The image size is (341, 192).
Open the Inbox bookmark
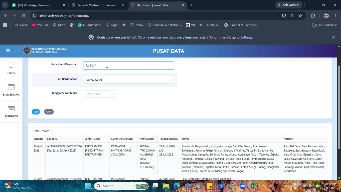pyautogui.click(x=137, y=25)
